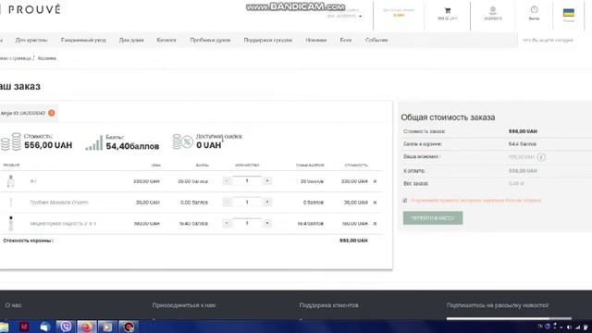Screen dimensions: 592x333
Task: Open the red M app in taskbar
Action: [24, 327]
